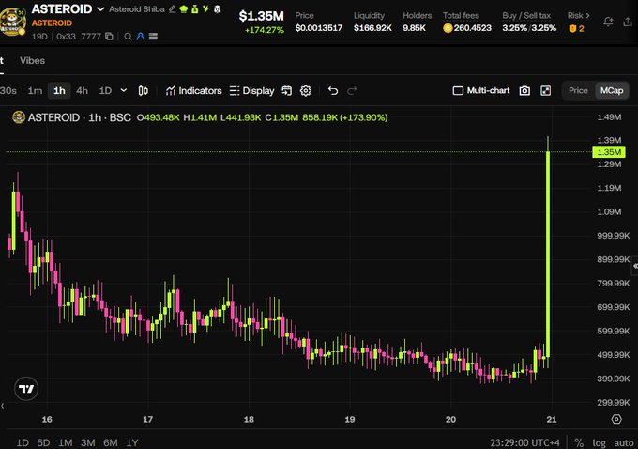Click the coin icon beside 260.4523
This screenshot has height=449, width=638.
click(x=448, y=28)
